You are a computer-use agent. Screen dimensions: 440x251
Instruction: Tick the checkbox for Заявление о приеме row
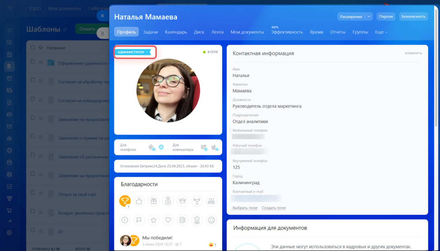[x=33, y=136]
